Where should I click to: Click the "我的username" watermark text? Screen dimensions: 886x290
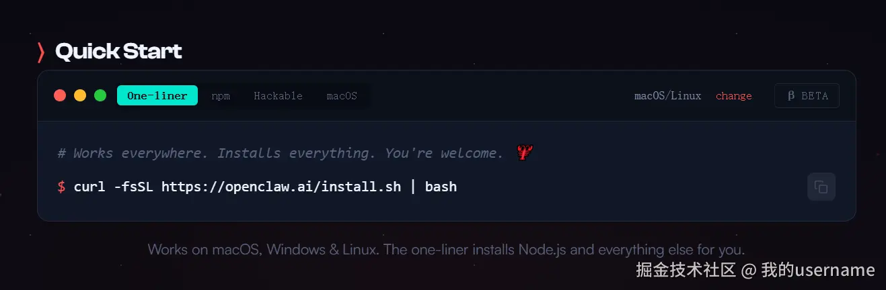coord(818,271)
